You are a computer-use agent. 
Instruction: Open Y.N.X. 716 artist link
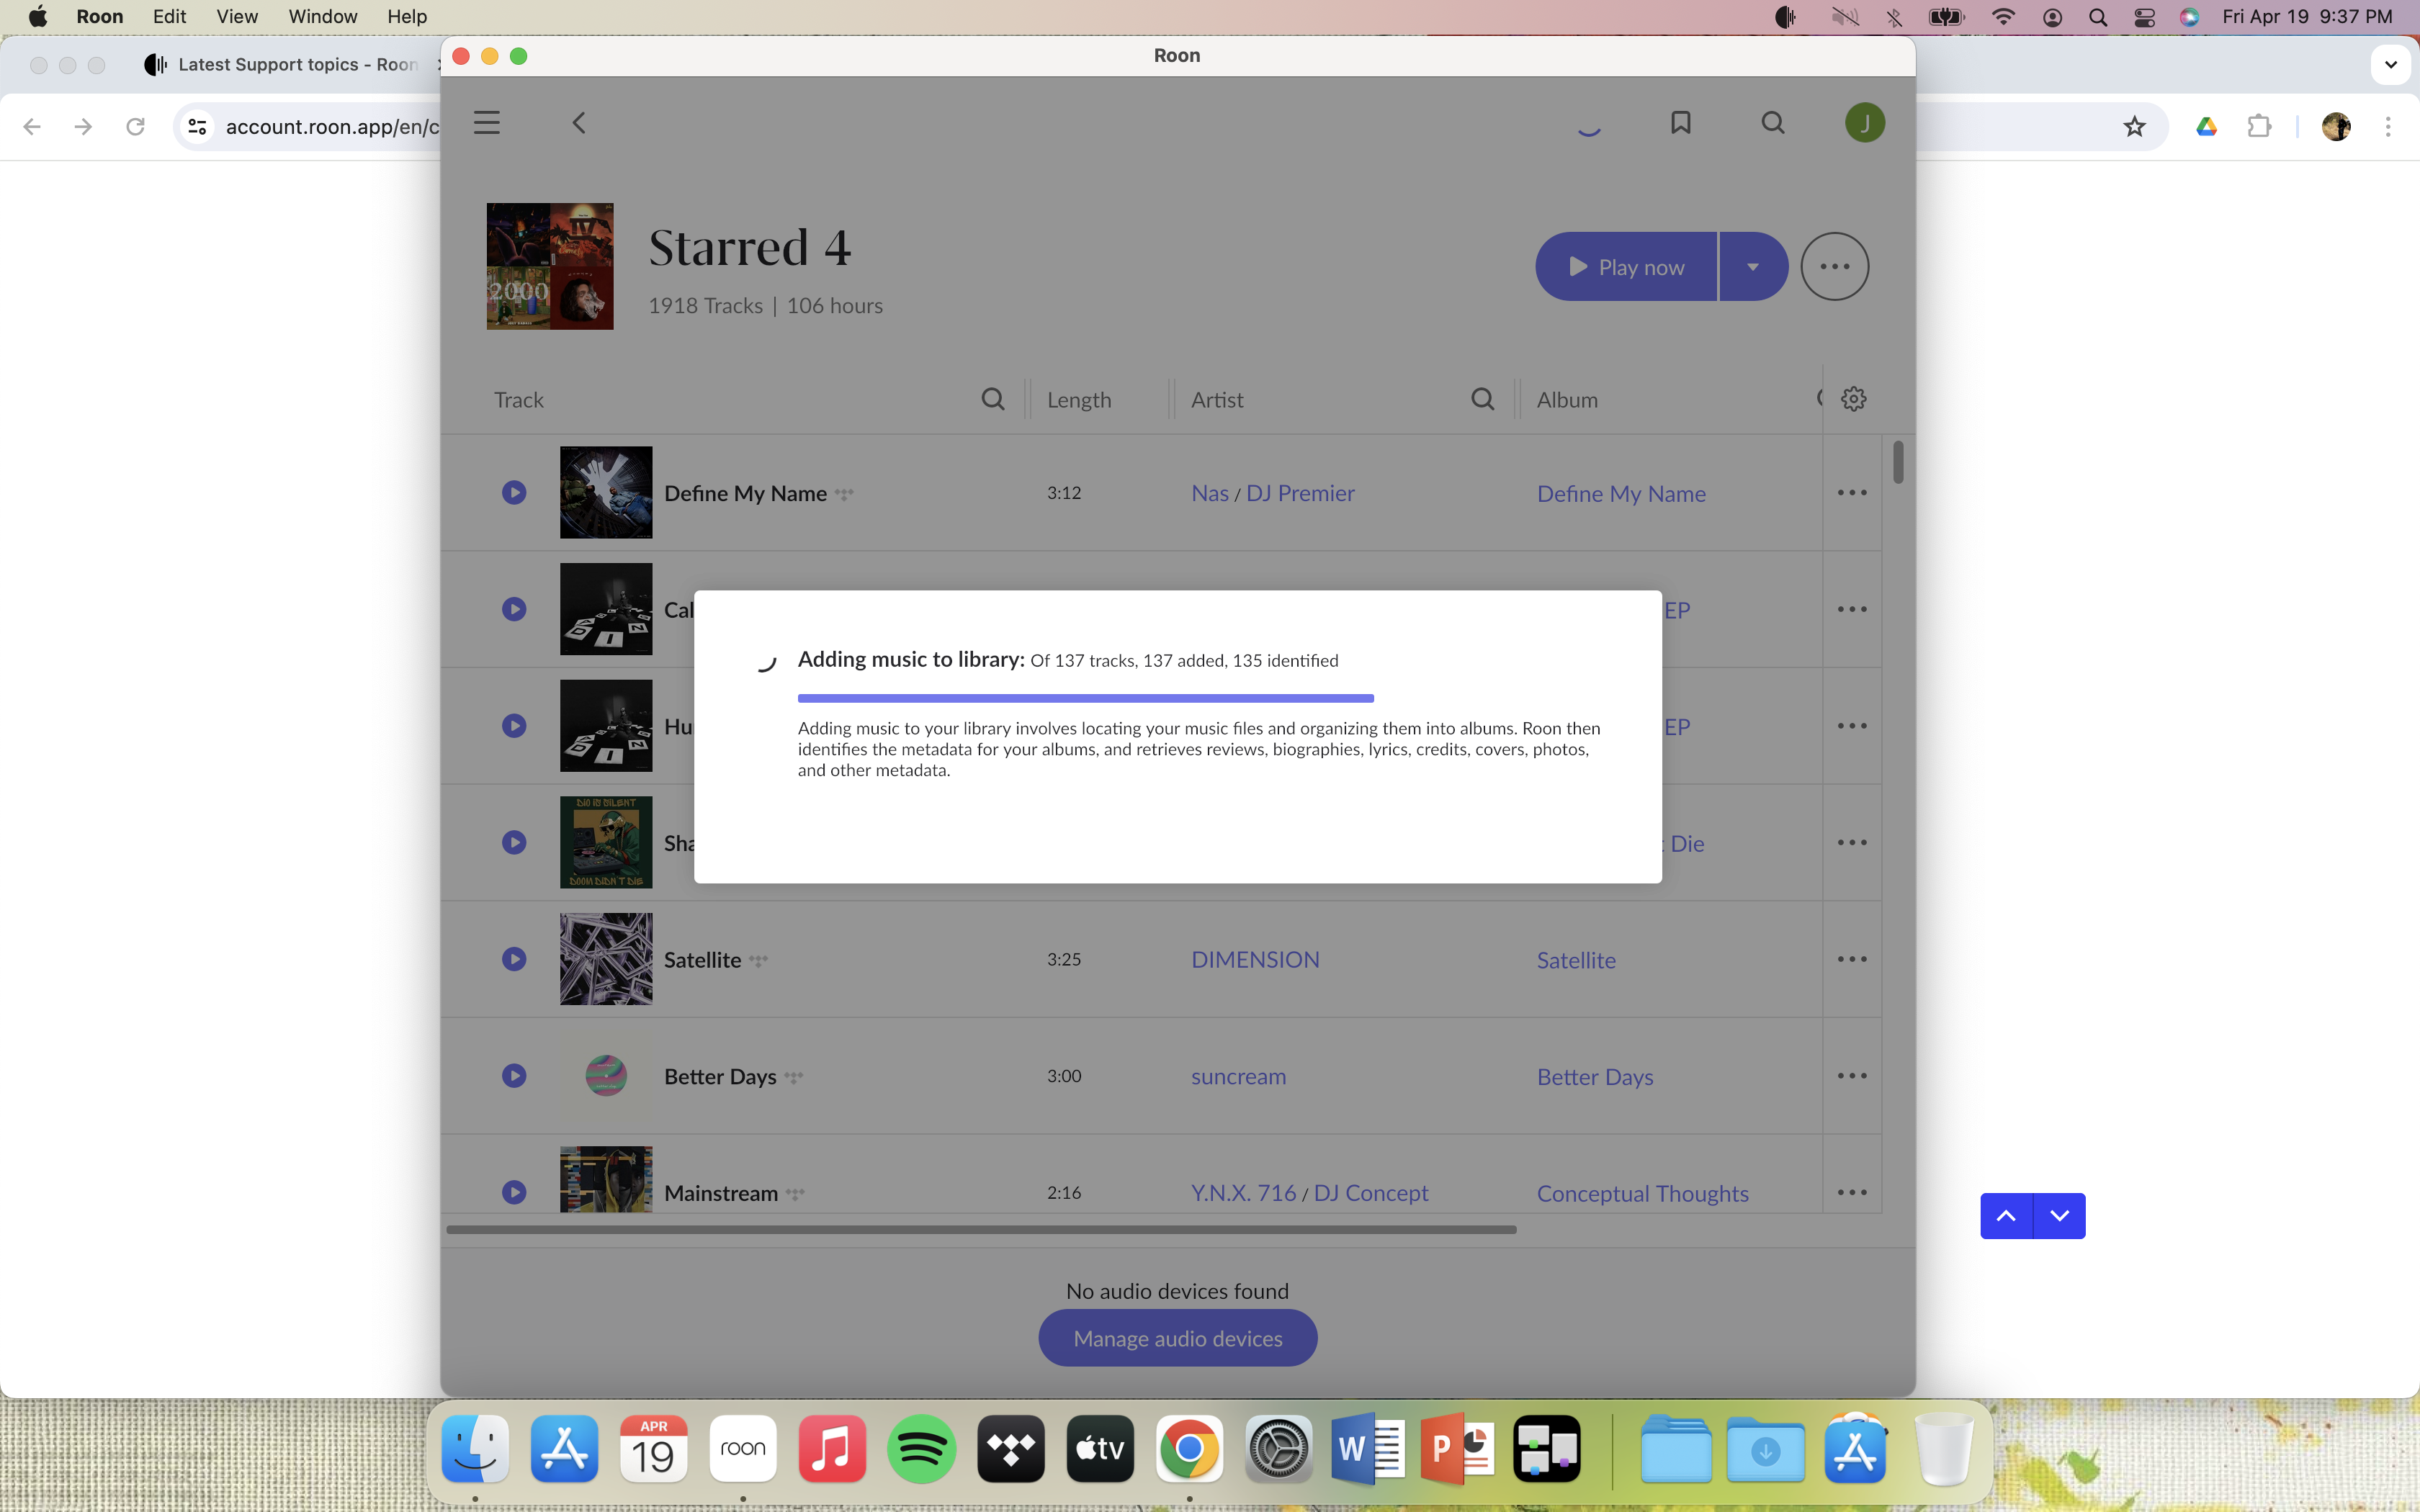[x=1243, y=1193]
